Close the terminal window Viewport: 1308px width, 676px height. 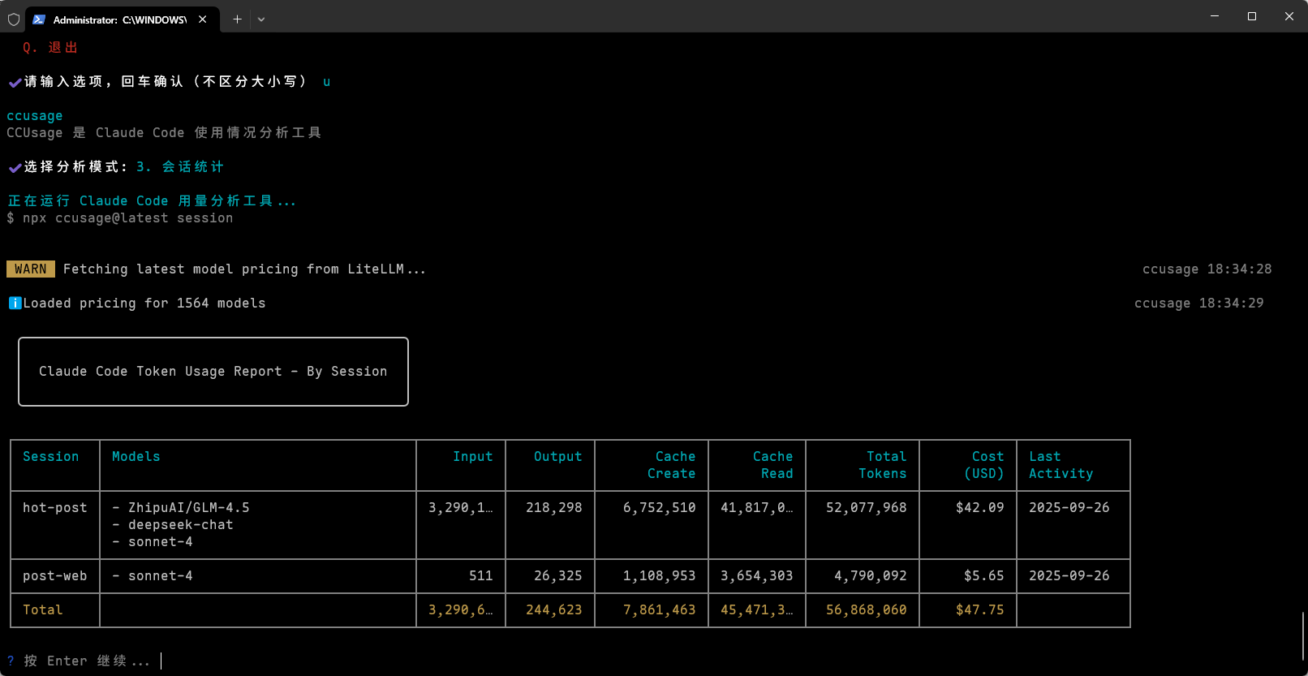coord(1289,16)
